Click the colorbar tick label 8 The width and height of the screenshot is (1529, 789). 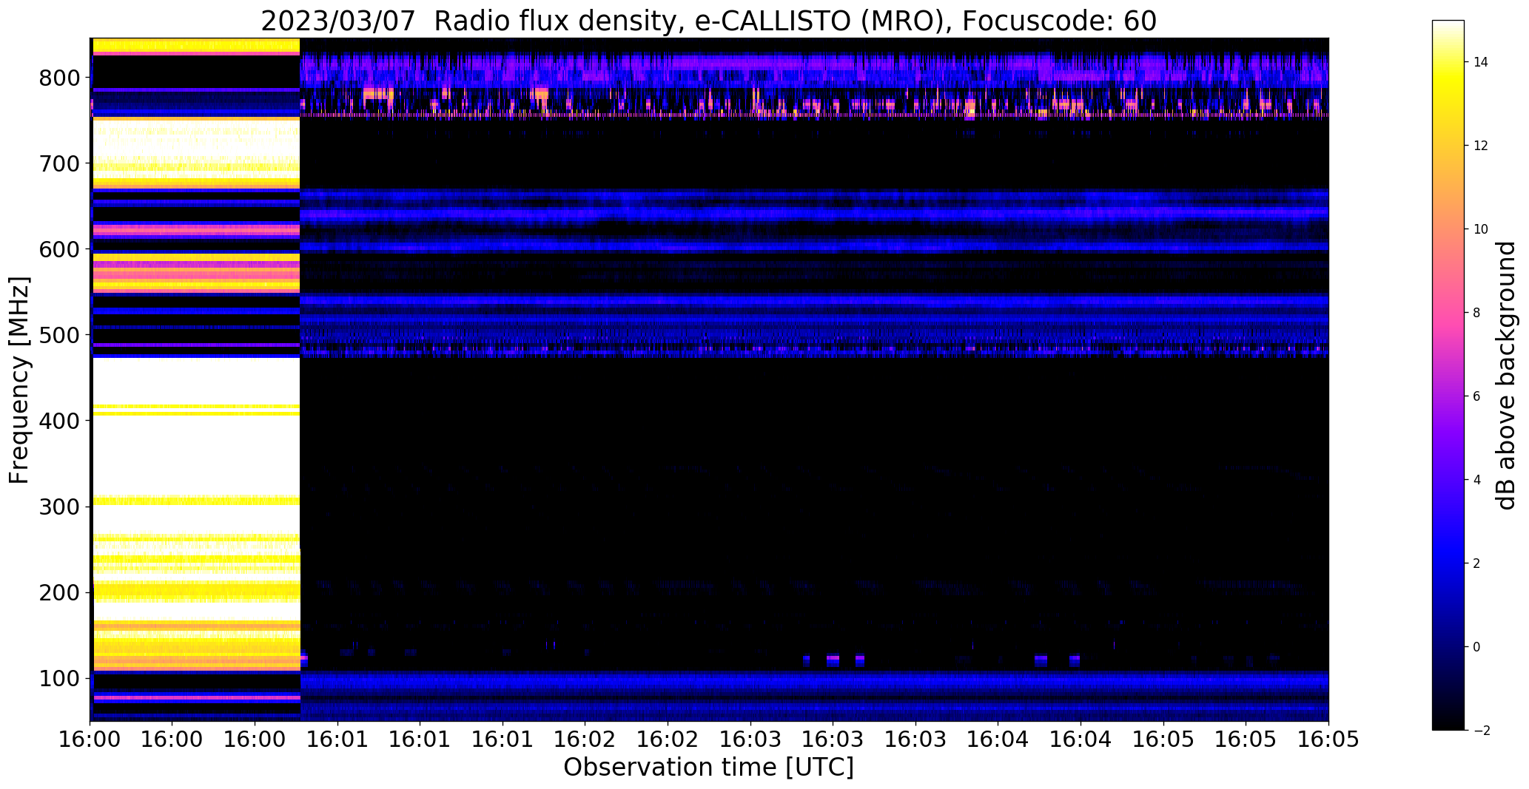point(1476,313)
